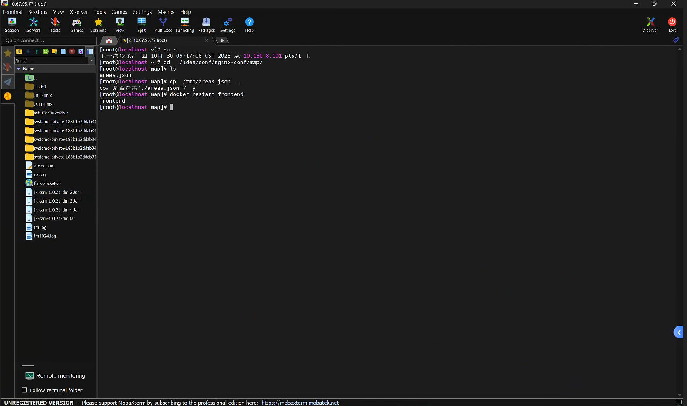Expand the blue side arrow panel on right edge
This screenshot has height=406, width=687.
click(678, 332)
